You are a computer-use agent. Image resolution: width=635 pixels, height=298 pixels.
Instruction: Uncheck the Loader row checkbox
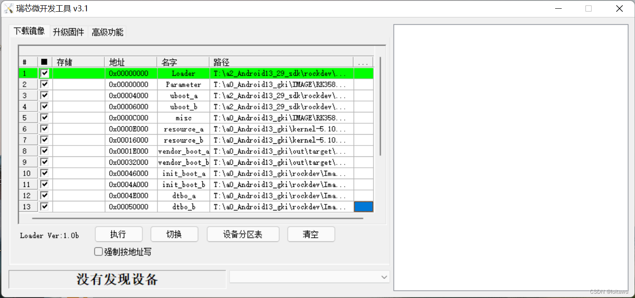45,73
